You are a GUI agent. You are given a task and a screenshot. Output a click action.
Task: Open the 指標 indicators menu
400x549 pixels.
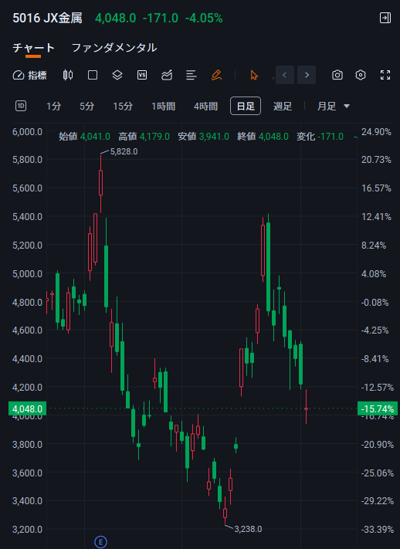(30, 75)
